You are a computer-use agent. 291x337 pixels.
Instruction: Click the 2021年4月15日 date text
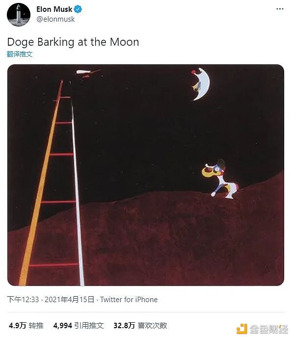click(x=69, y=299)
